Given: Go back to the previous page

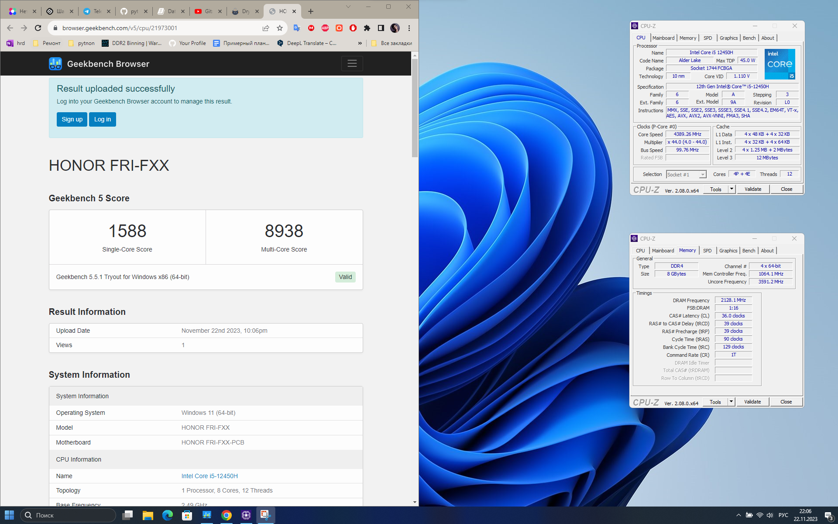Looking at the screenshot, I should tap(10, 28).
